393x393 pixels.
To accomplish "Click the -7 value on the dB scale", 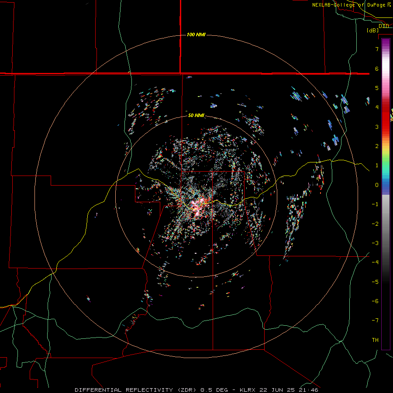I will pyautogui.click(x=375, y=321).
